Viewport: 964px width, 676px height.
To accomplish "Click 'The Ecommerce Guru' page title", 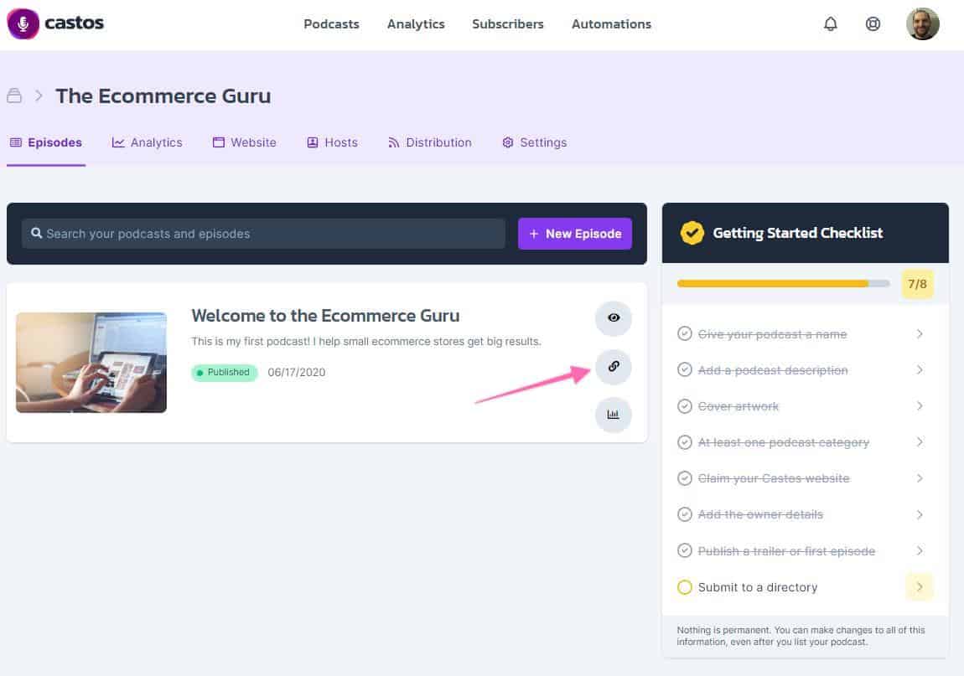I will point(163,95).
